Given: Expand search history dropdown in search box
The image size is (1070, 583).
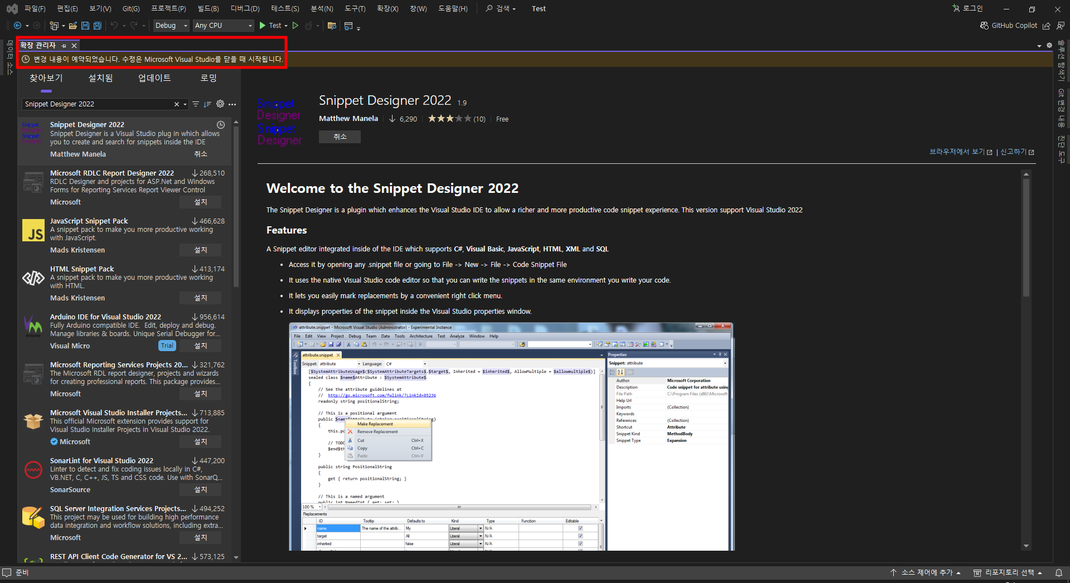Looking at the screenshot, I should click(x=185, y=104).
